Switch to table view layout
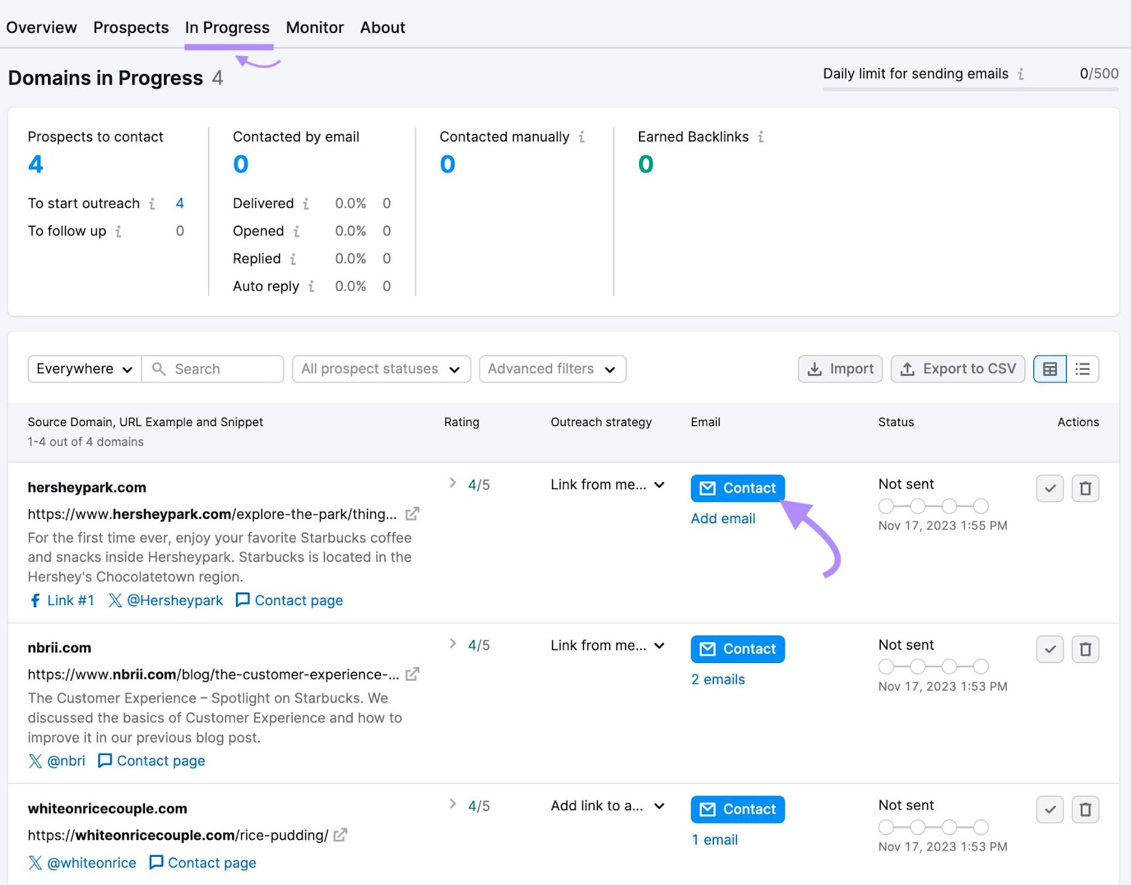 (1050, 369)
